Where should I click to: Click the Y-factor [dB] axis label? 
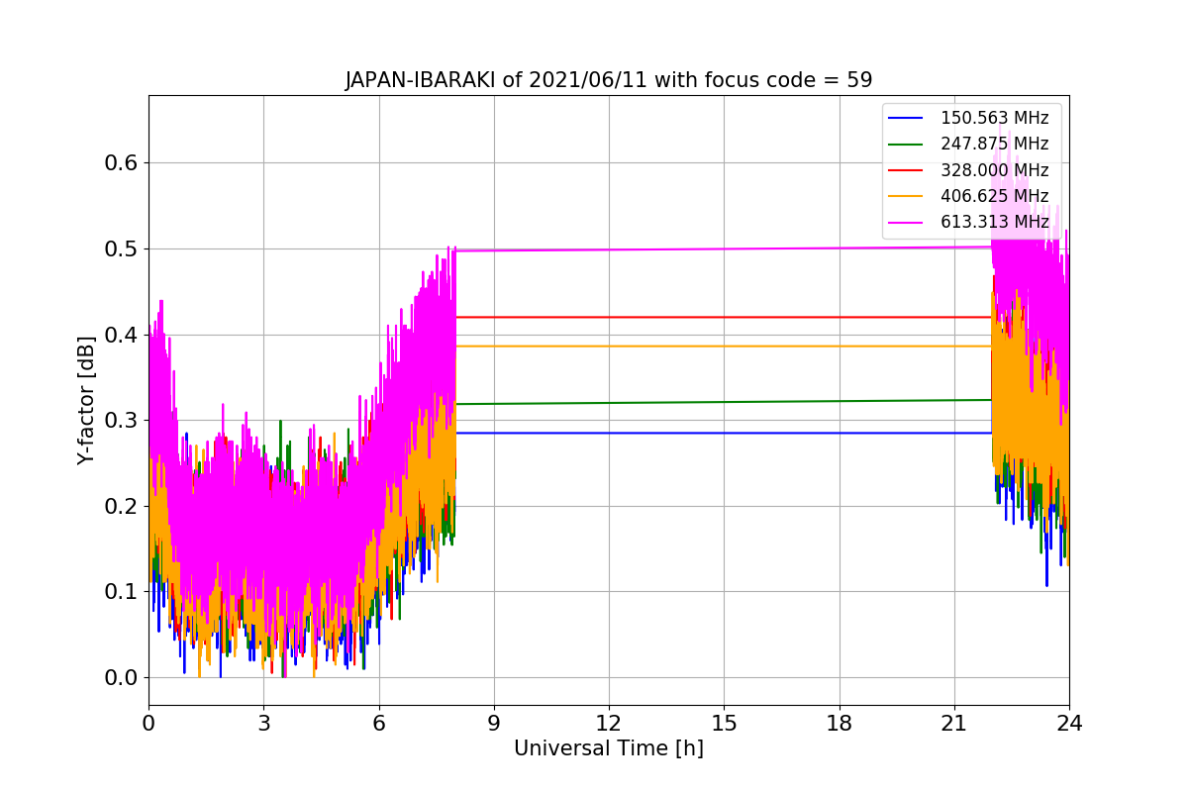click(87, 400)
